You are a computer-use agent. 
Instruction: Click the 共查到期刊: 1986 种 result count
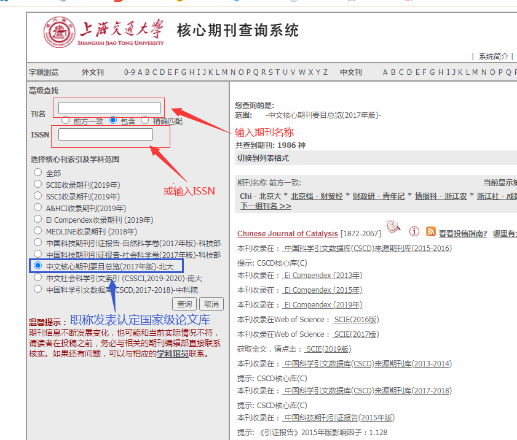pyautogui.click(x=270, y=145)
